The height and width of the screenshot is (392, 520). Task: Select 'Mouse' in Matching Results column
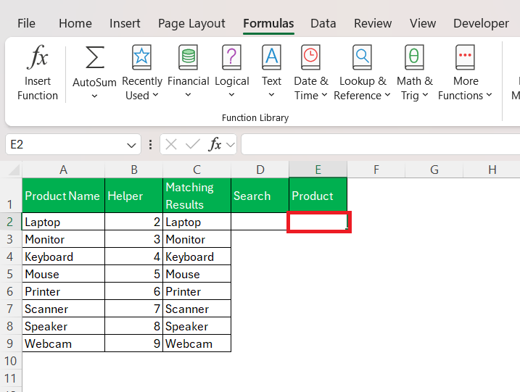[x=197, y=274]
